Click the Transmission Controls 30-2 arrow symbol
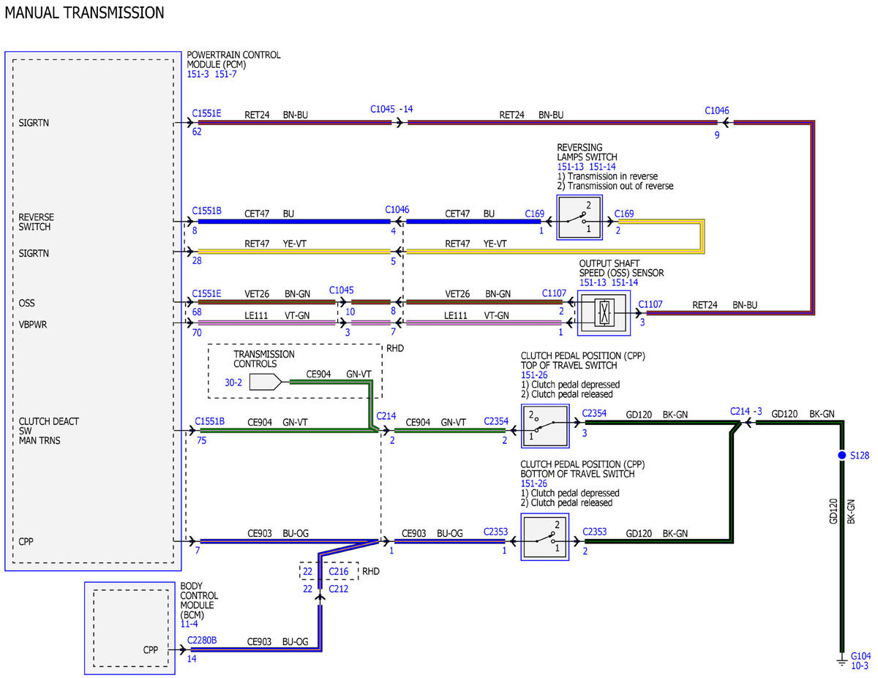This screenshot has width=878, height=678. click(264, 382)
